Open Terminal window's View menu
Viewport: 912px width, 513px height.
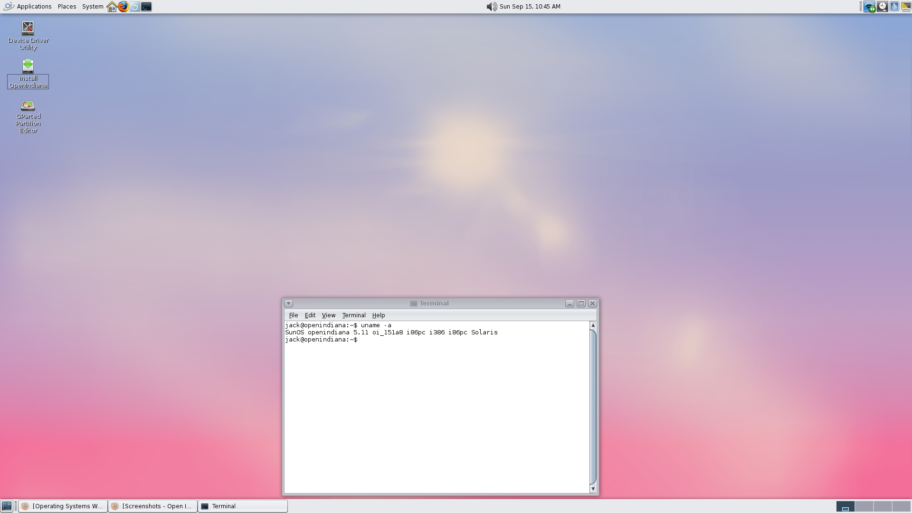tap(329, 315)
